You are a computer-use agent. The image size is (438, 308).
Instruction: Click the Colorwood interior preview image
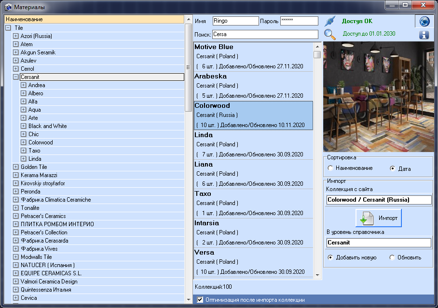tap(379, 97)
